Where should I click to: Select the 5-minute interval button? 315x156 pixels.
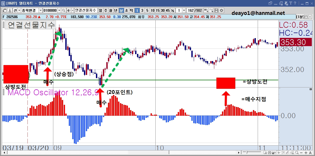coord(147,10)
